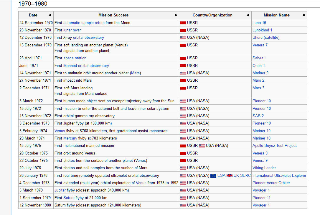This screenshot has height=215, width=320.
Task: Open the automatic sample return link
Action: click(x=84, y=23)
